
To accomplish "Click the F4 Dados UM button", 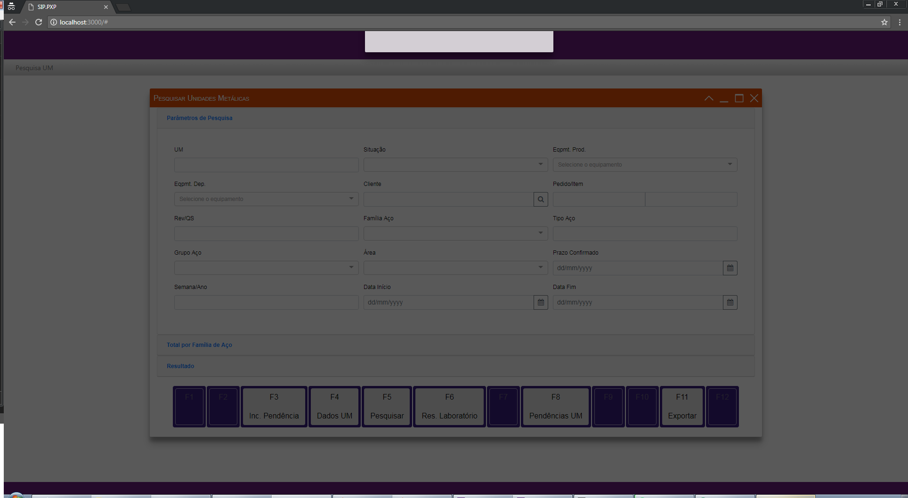I will 334,407.
